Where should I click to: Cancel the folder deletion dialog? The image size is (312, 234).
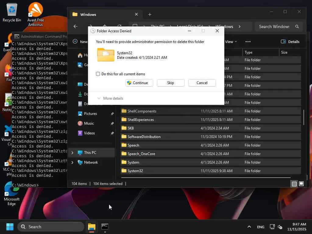pyautogui.click(x=202, y=83)
